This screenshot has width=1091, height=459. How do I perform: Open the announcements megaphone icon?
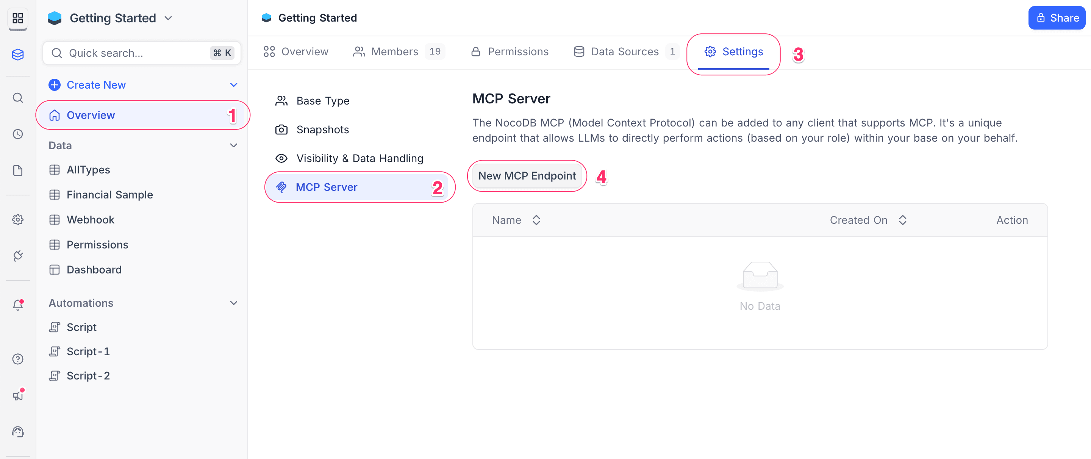coord(18,395)
